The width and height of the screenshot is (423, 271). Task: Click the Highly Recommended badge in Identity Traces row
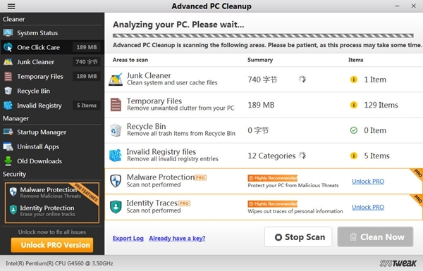[272, 204]
